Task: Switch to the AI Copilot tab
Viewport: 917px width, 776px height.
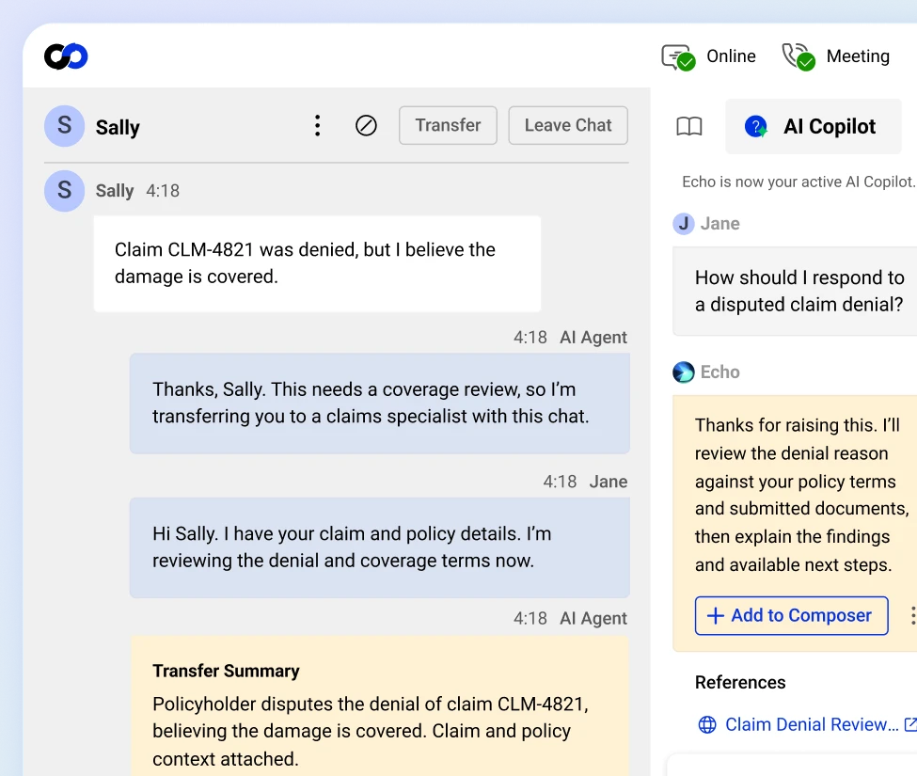Action: pyautogui.click(x=814, y=126)
